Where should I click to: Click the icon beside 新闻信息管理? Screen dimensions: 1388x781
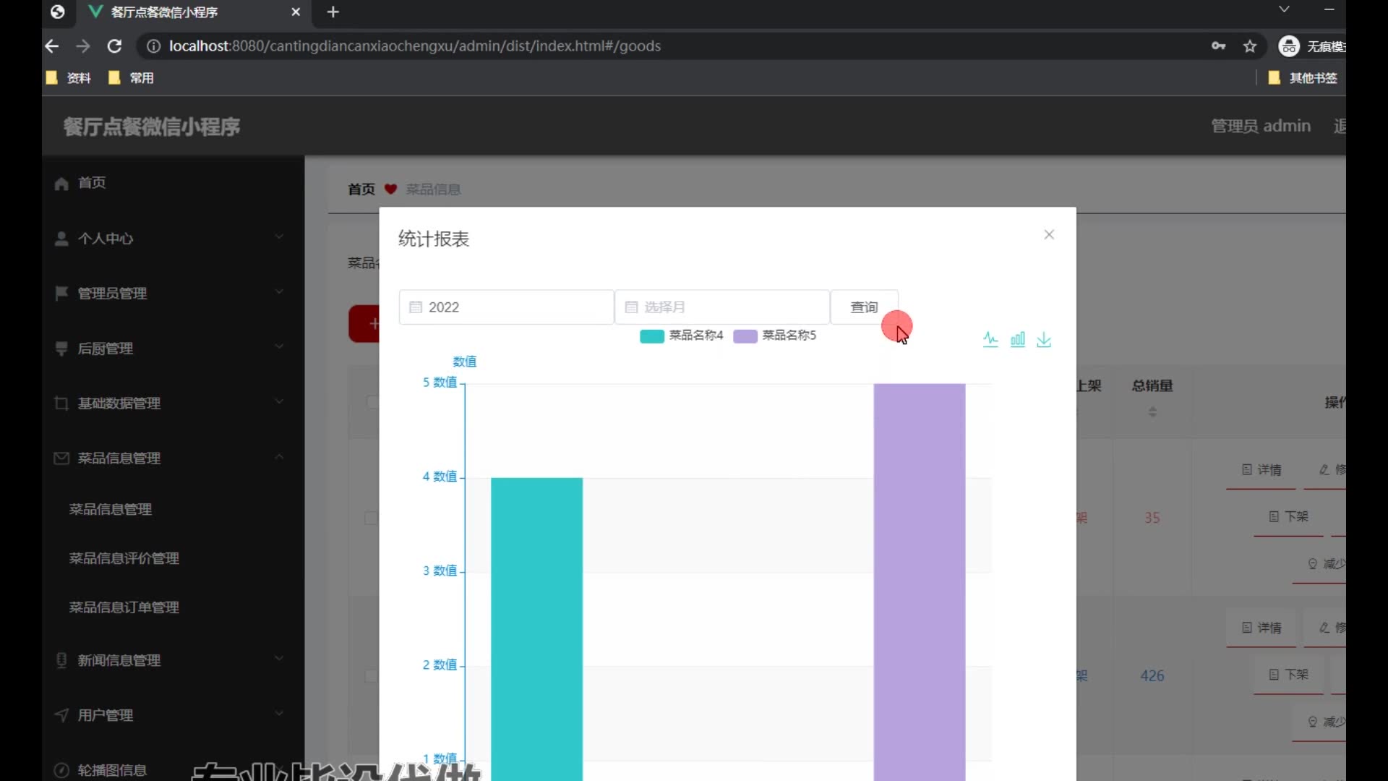click(x=61, y=660)
